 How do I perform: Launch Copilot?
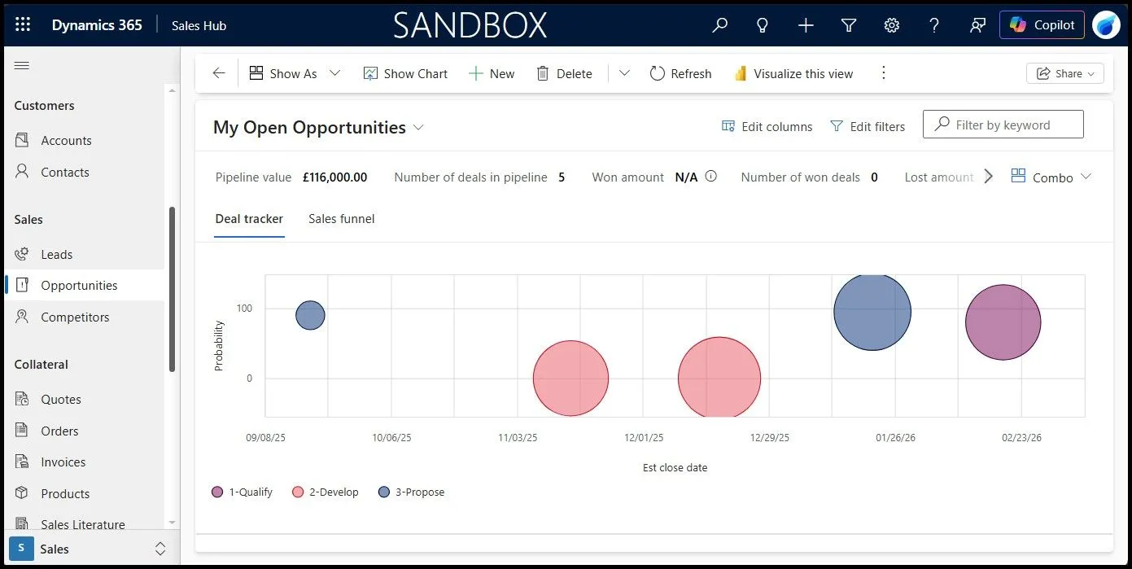1042,25
